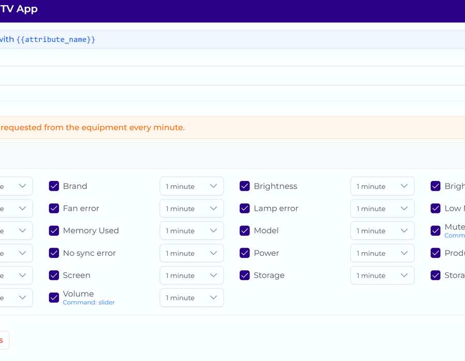
Task: Uncheck the Brand checkbox
Action: (54, 186)
